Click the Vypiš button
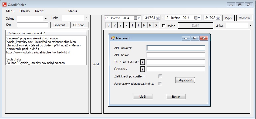 228,18
